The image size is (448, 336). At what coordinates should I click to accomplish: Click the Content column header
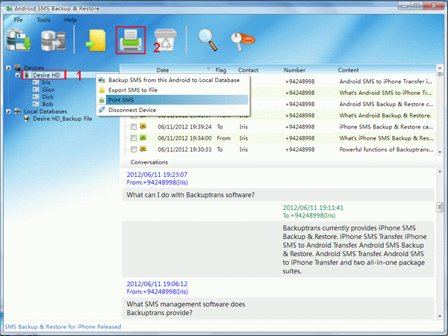(x=348, y=70)
